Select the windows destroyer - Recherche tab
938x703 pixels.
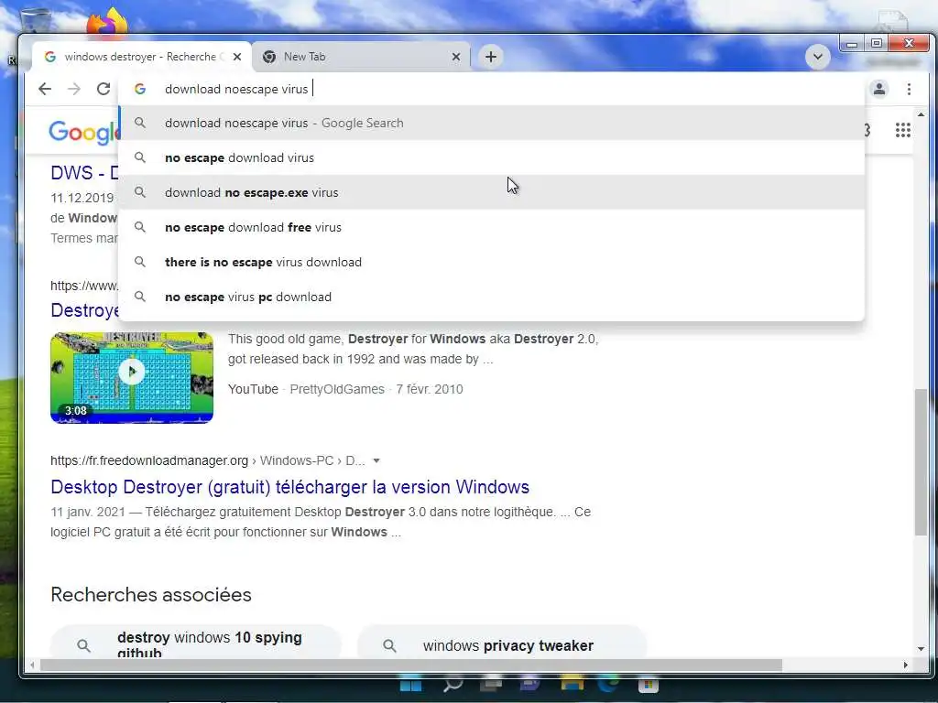(x=140, y=57)
